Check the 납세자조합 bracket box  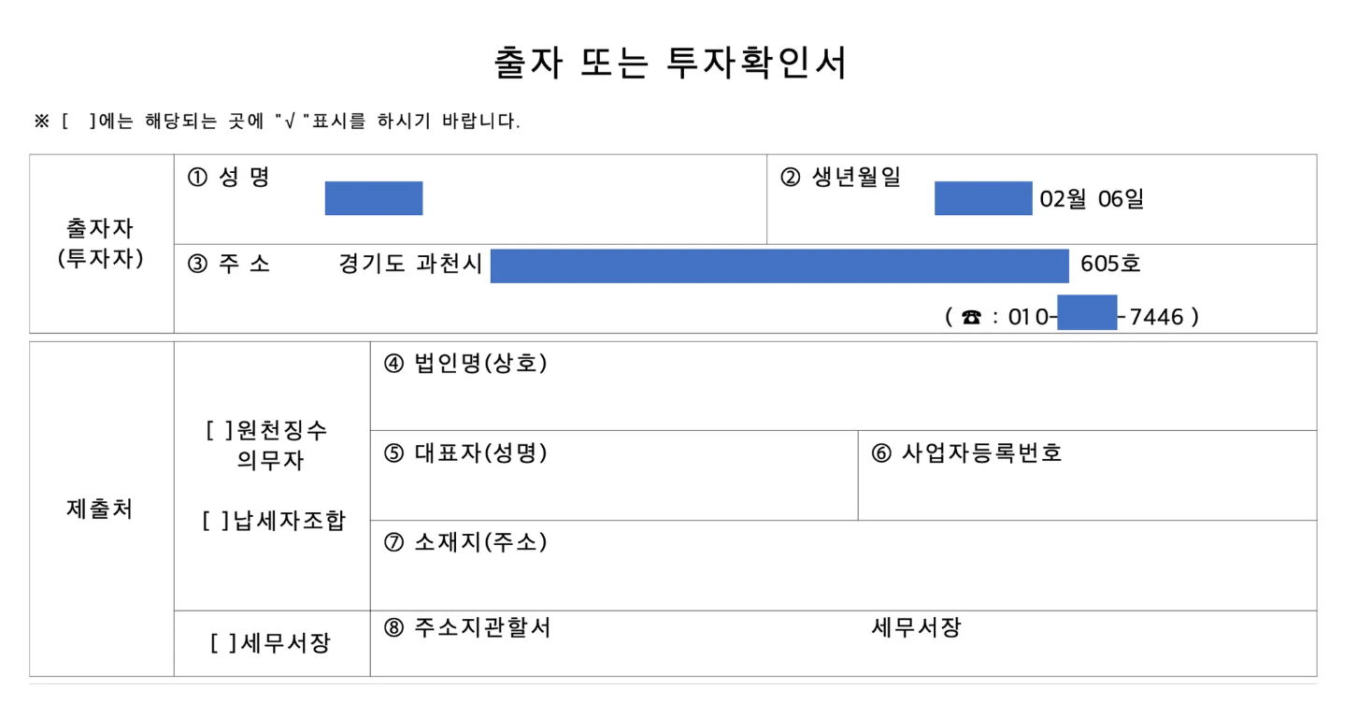pyautogui.click(x=216, y=521)
